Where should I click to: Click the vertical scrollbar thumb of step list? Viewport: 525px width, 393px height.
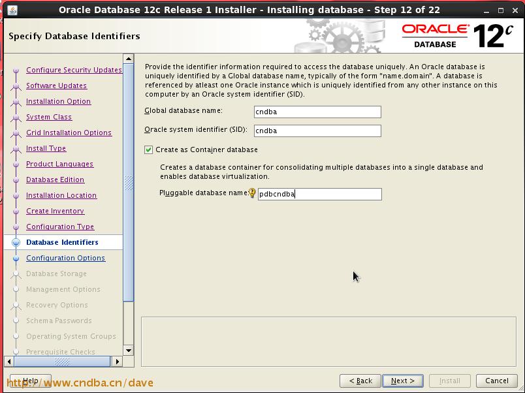129,183
